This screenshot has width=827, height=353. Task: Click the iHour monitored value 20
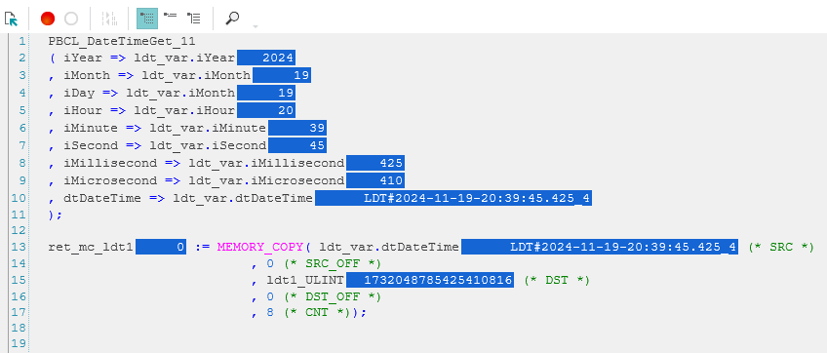(266, 110)
